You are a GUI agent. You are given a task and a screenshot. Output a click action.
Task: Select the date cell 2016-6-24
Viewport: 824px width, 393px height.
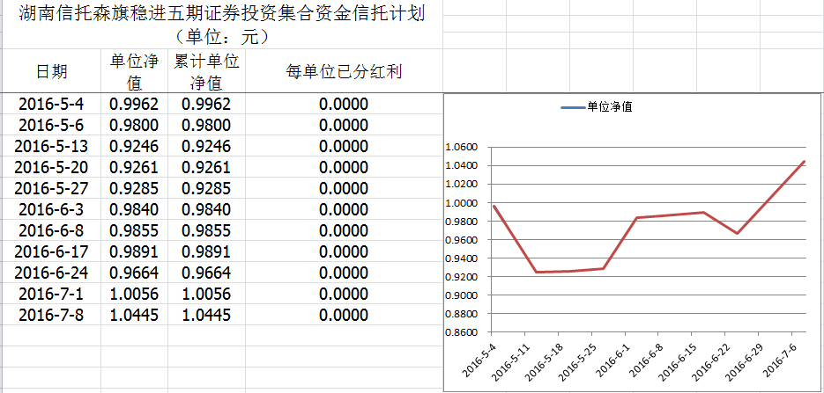click(51, 273)
